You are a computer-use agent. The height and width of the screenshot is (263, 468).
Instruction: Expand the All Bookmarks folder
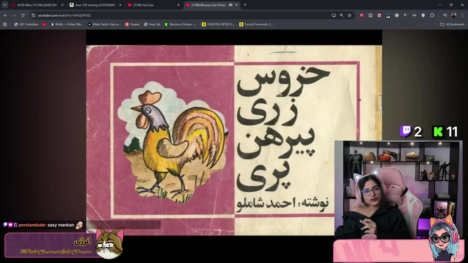click(x=452, y=24)
